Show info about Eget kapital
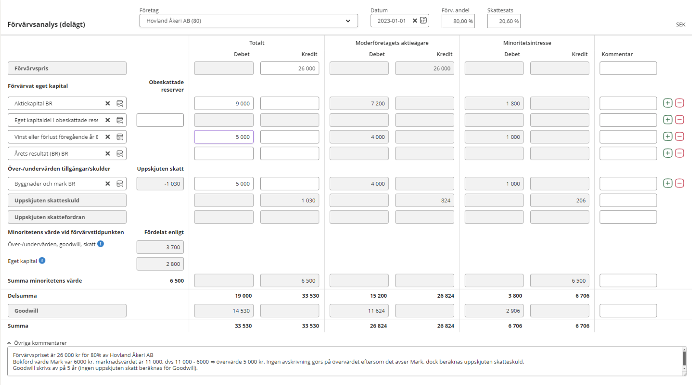 tap(42, 261)
